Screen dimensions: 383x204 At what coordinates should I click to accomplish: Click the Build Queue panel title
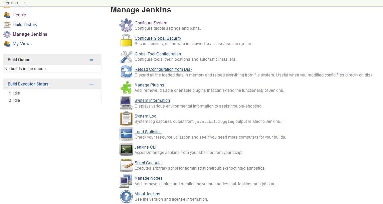tap(19, 60)
